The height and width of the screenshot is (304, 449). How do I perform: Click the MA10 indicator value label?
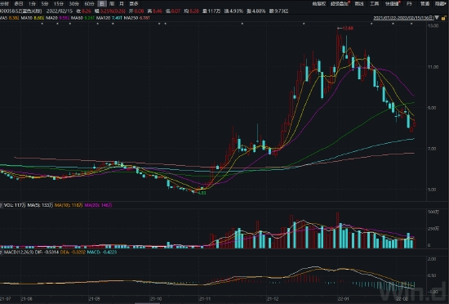[x=32, y=18]
